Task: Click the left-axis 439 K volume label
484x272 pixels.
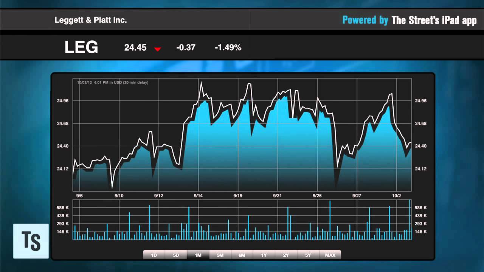Action: [x=63, y=216]
